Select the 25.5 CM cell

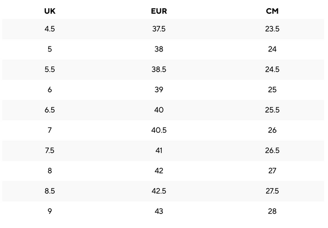(x=272, y=110)
